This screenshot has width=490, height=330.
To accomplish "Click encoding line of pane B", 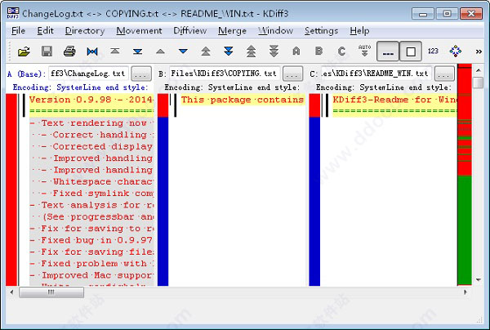I will click(x=232, y=87).
